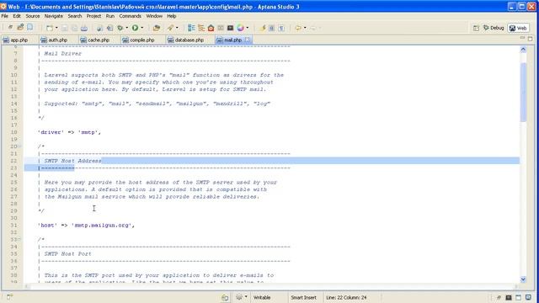Screen dimensions: 539x303
Task: Open the Window menu
Action: (154, 16)
